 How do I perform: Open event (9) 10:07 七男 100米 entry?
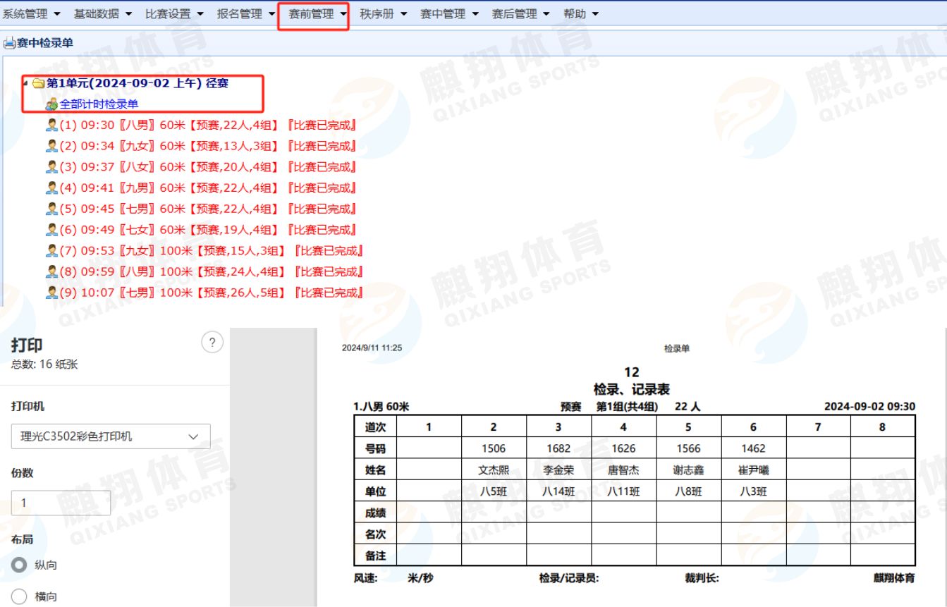(x=212, y=293)
